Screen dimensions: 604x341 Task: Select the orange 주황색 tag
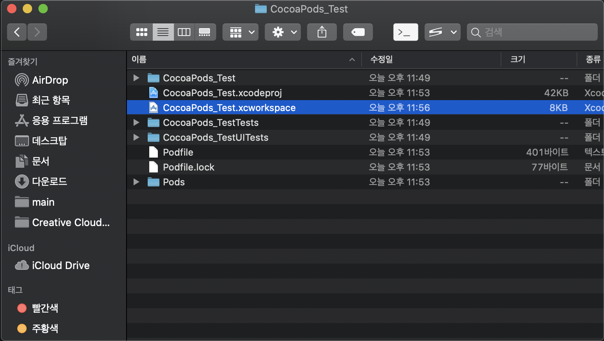pyautogui.click(x=38, y=328)
